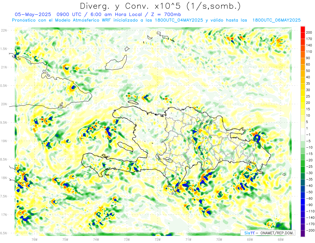Click the '19N' latitude label
Viewport: 315px width, 243px height.
pos(4,141)
